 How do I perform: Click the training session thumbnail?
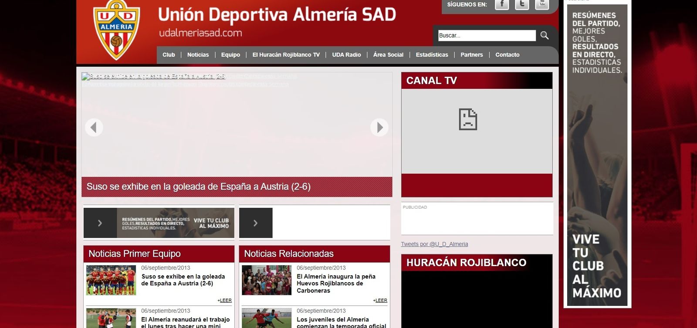pos(111,318)
